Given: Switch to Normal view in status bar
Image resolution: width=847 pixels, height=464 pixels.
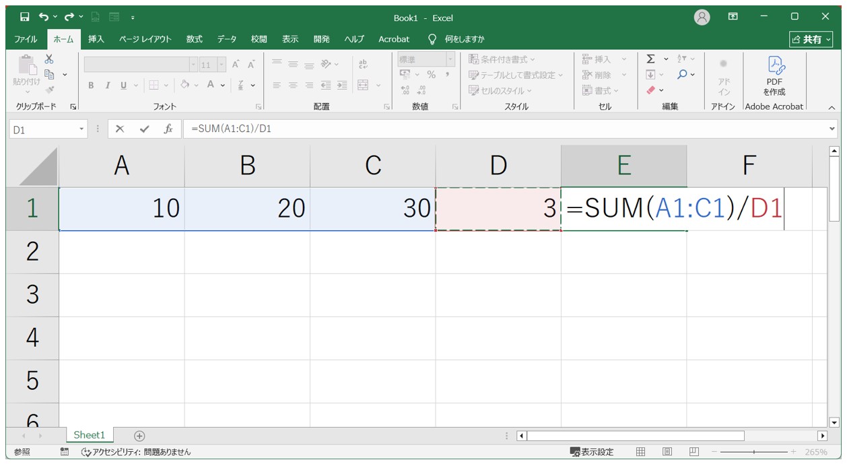Looking at the screenshot, I should pos(641,452).
